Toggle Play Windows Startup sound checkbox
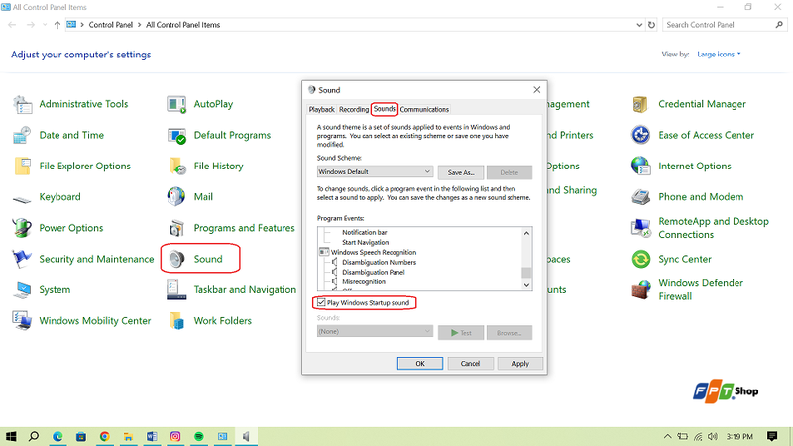 pyautogui.click(x=321, y=303)
